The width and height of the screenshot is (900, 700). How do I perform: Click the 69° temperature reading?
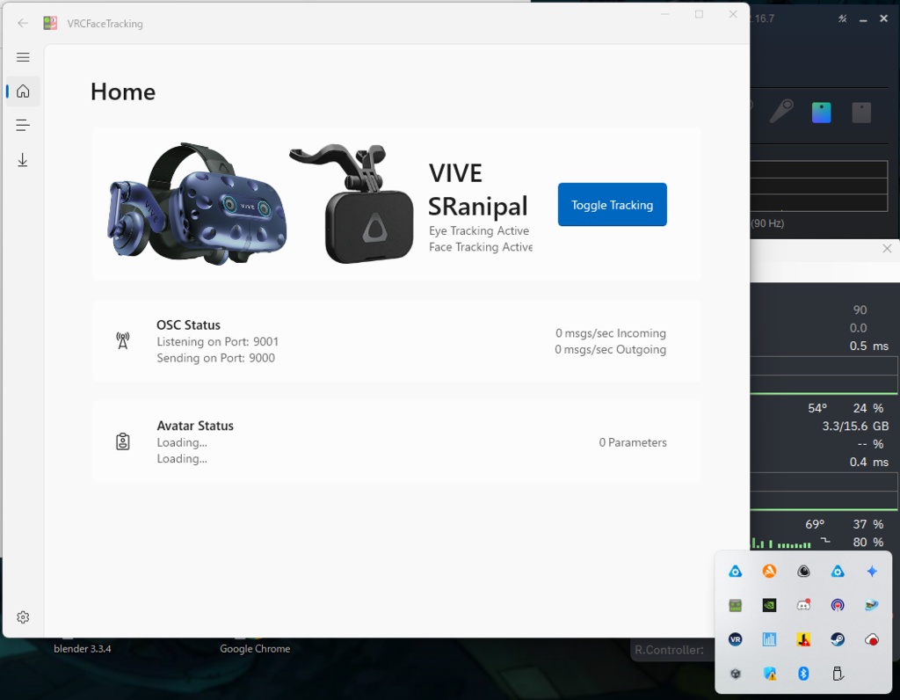pyautogui.click(x=815, y=524)
